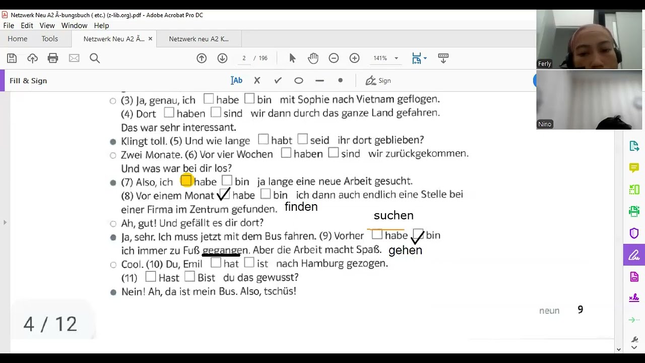Expand fit page options dropdown arrow
Screen dimensions: 645x363
tap(425, 58)
